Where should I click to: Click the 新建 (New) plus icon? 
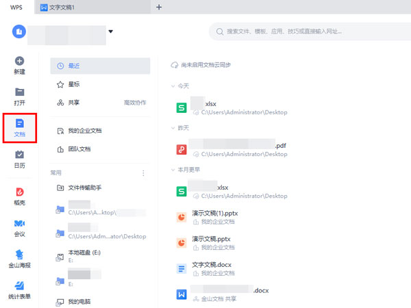(x=19, y=61)
